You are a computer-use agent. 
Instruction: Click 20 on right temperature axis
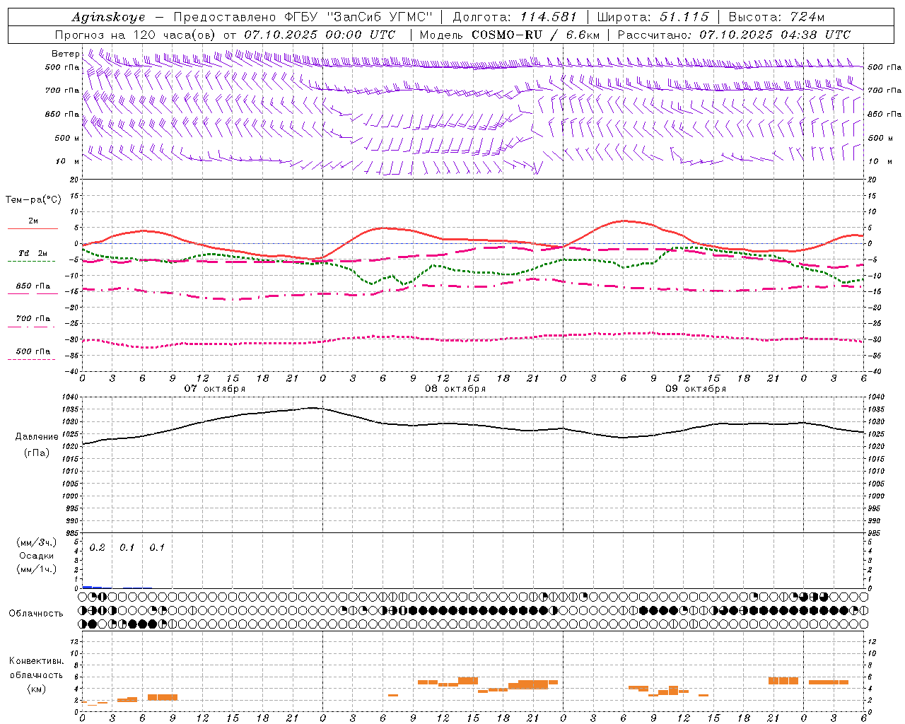pos(872,180)
